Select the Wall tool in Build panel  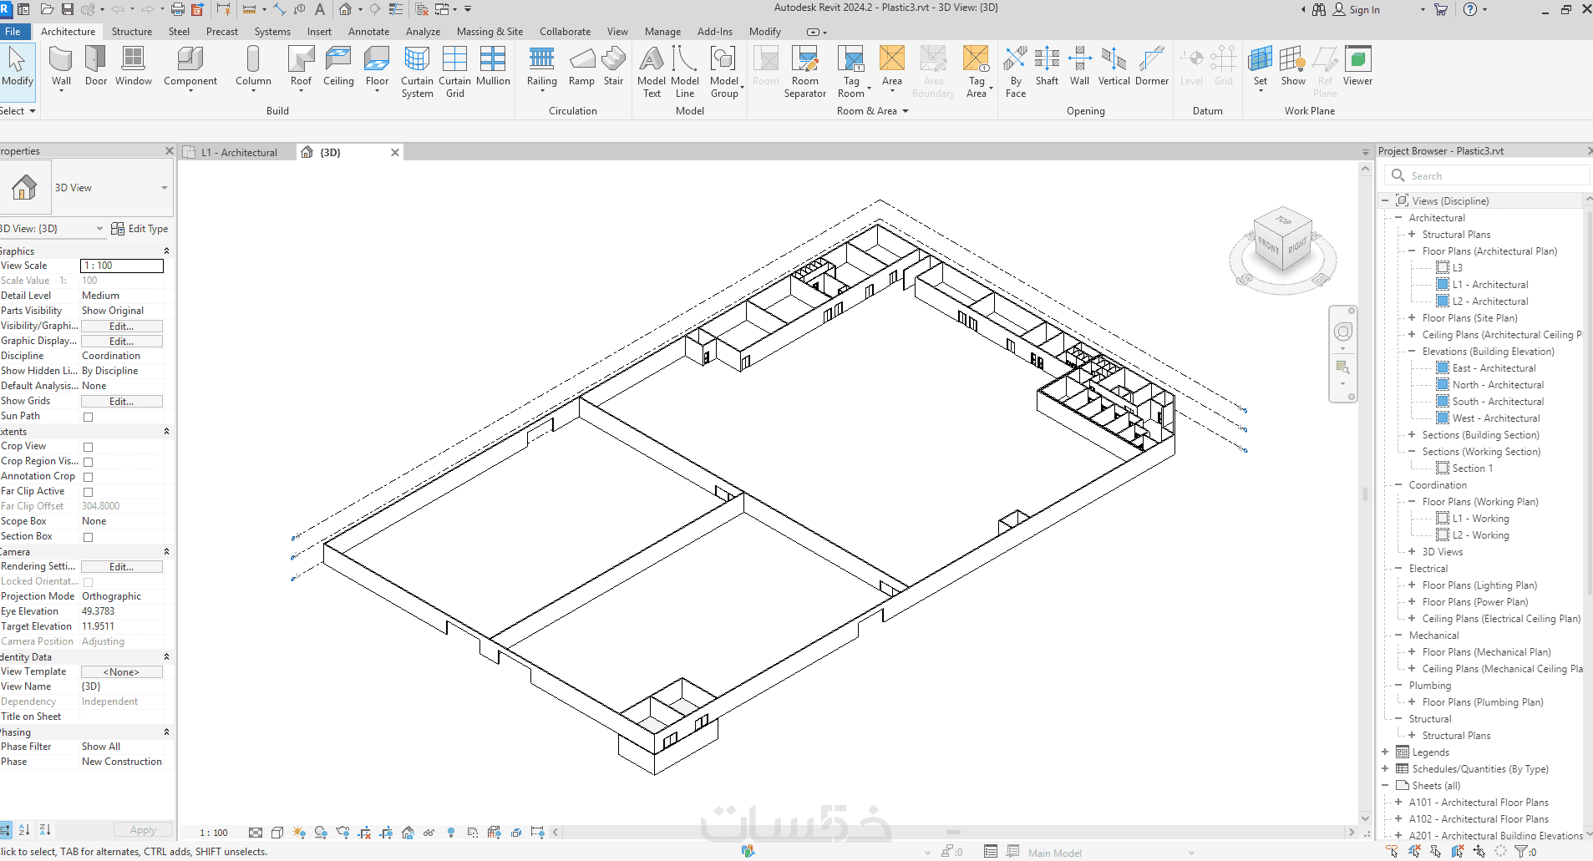[x=61, y=67]
